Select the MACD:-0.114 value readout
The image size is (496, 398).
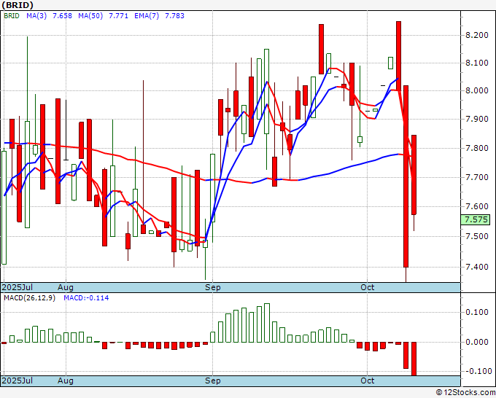(86, 298)
